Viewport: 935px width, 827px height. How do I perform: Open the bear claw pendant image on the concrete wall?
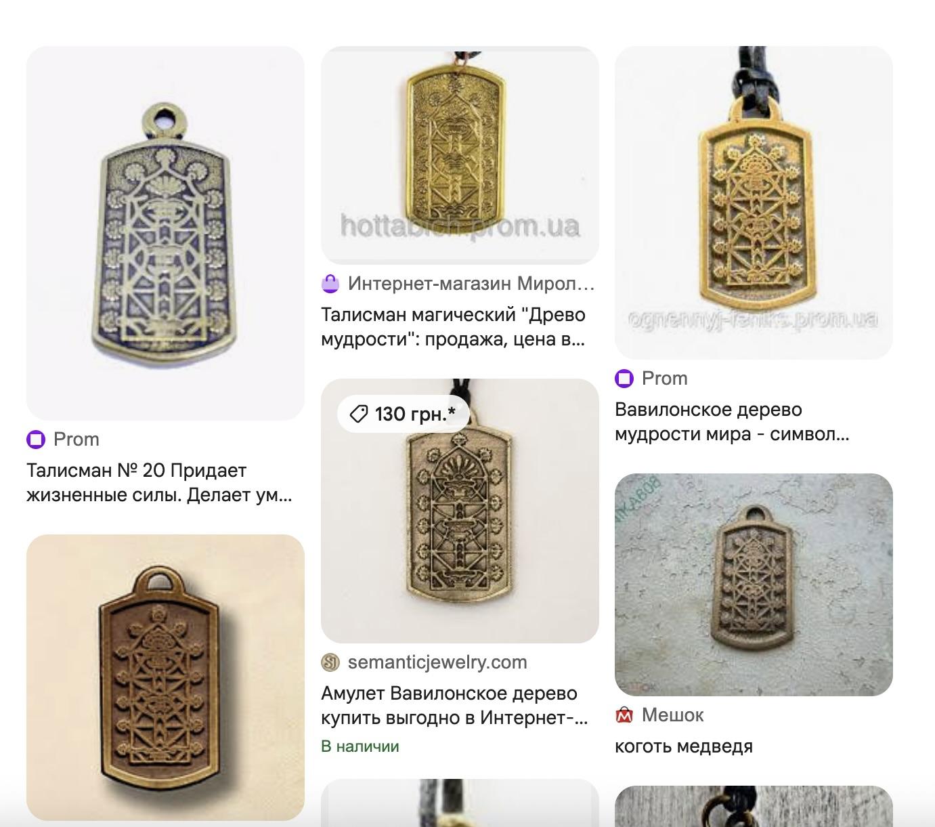tap(754, 585)
